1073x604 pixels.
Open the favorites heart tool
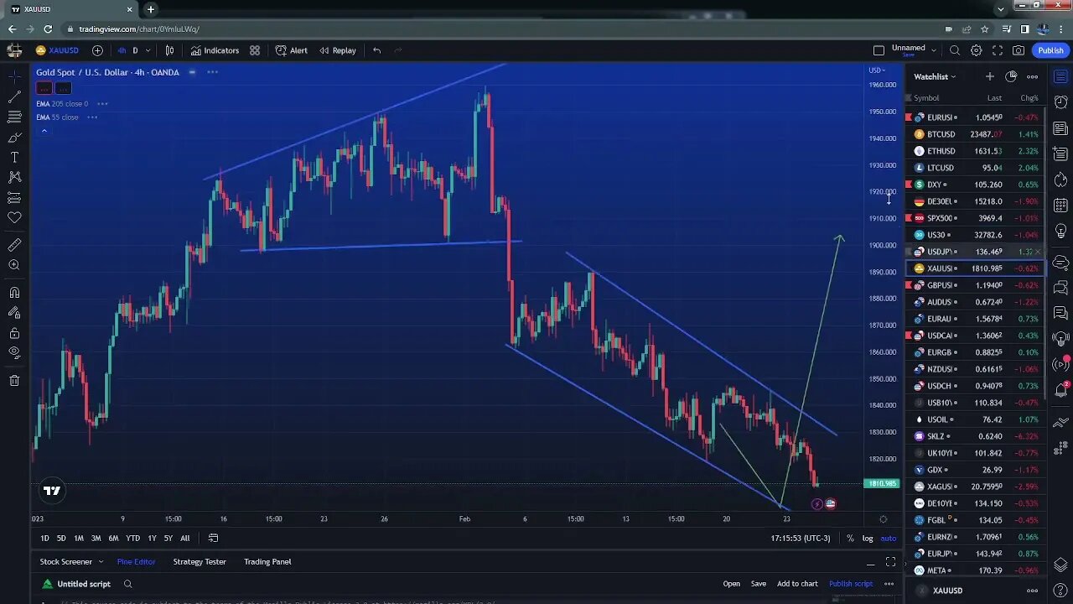tap(14, 217)
